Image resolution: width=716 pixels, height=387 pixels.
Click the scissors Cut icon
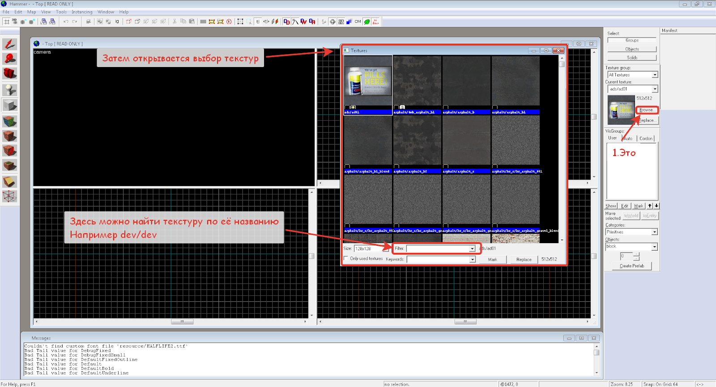[175, 21]
